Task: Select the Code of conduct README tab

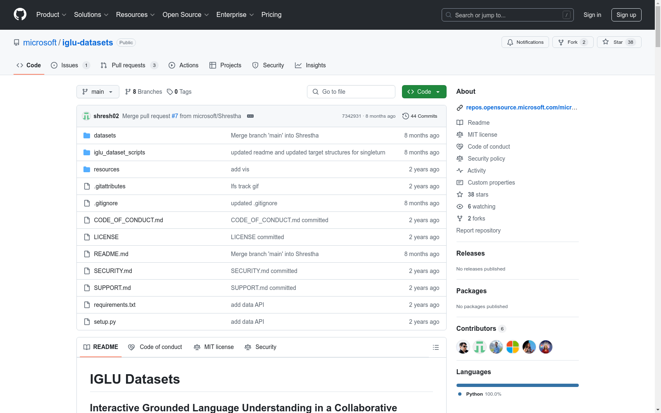Action: [155, 347]
